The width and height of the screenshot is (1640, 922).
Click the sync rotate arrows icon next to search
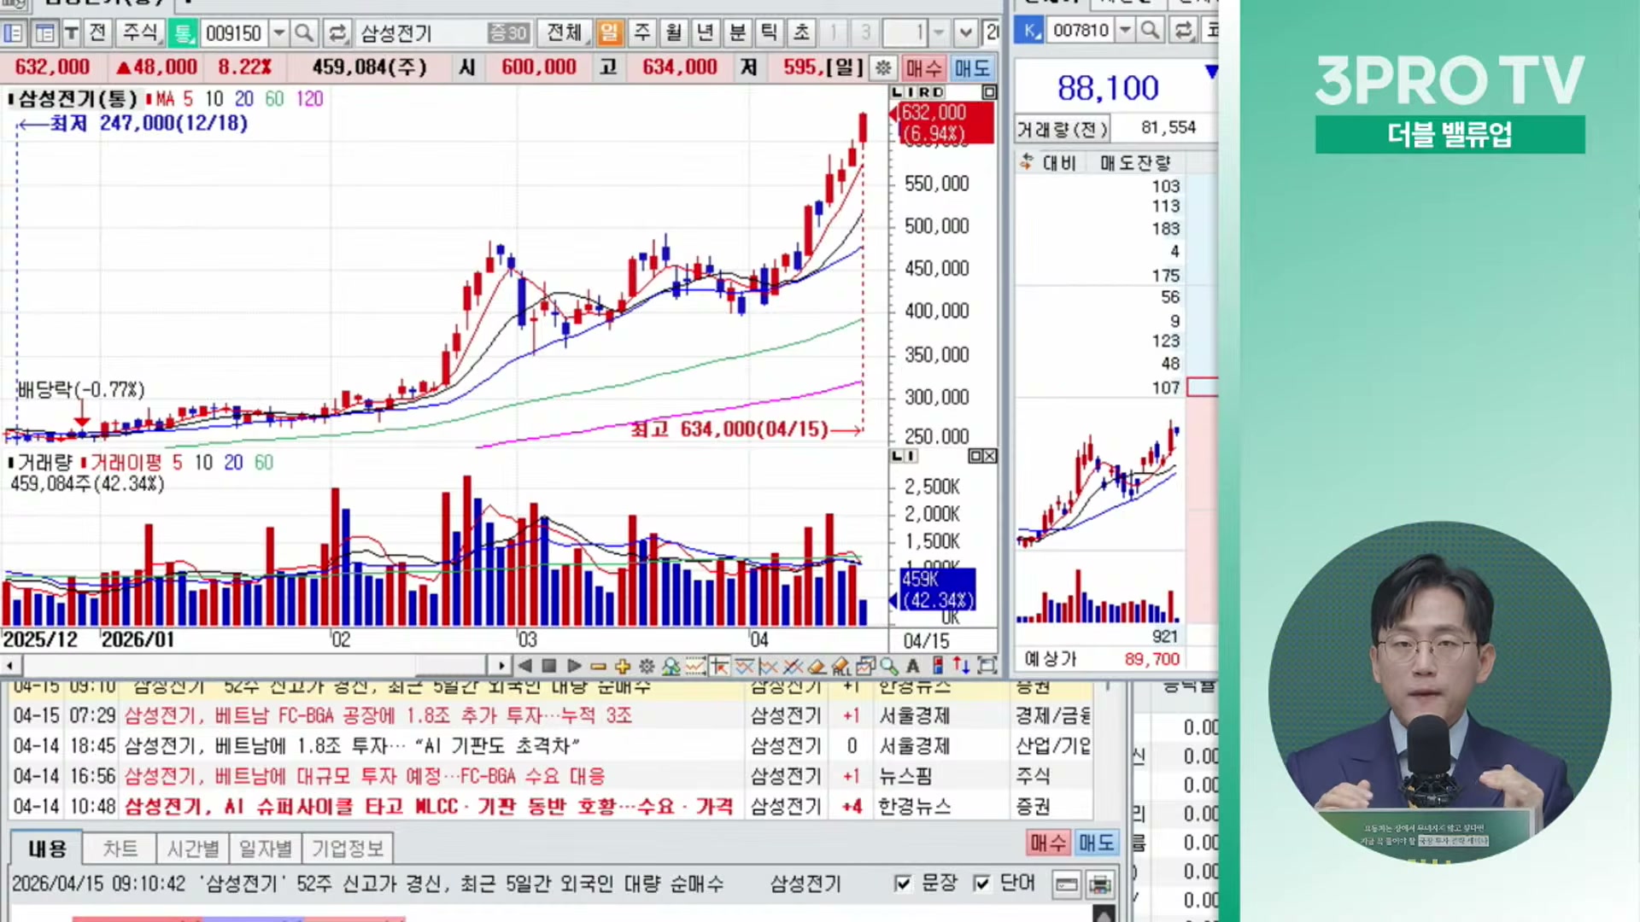337,33
